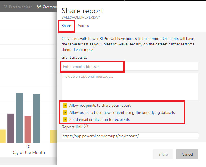Image resolution: width=206 pixels, height=167 pixels.
Task: Click the SALESVOLUMEPERDAY report name
Action: click(x=81, y=17)
